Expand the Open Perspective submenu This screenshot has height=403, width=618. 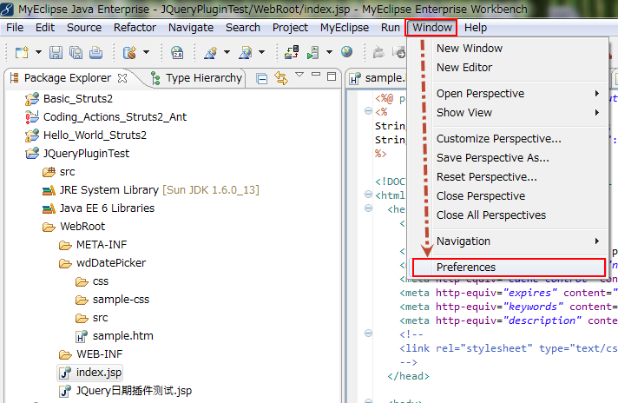coord(508,94)
